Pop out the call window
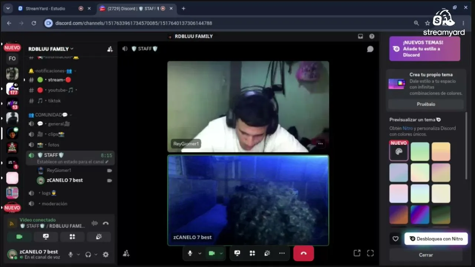The image size is (475, 267). pyautogui.click(x=357, y=253)
